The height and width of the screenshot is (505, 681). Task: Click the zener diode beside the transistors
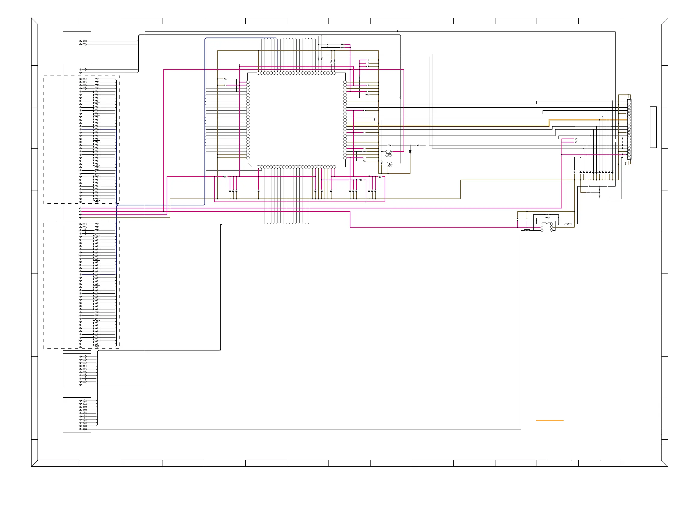410,151
